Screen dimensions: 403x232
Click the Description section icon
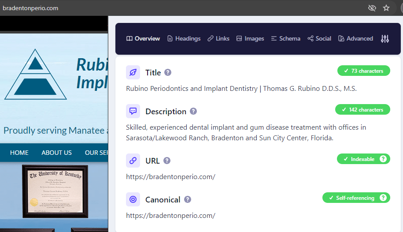click(x=133, y=111)
